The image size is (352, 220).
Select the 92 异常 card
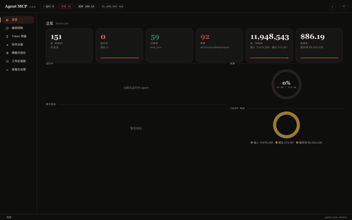[x=219, y=45]
